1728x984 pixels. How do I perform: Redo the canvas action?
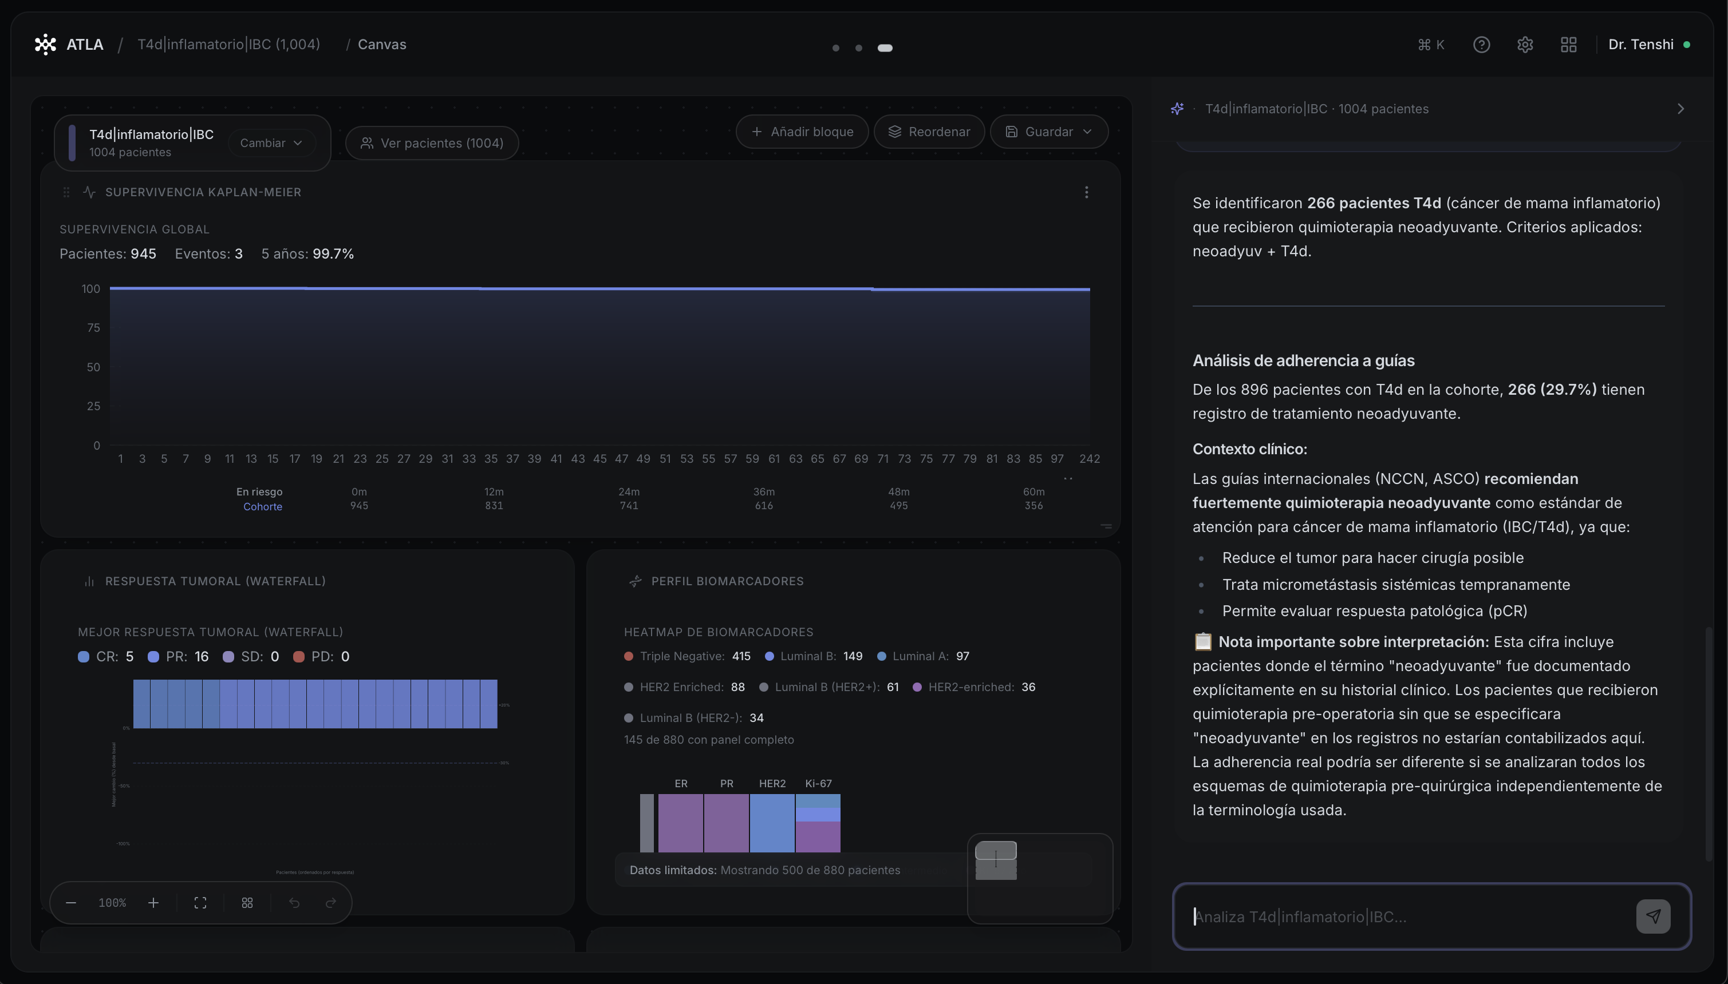pyautogui.click(x=331, y=903)
